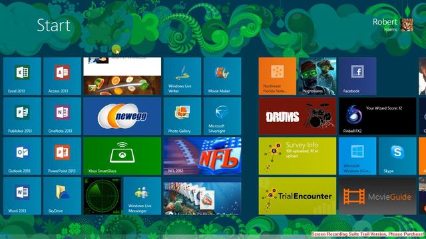Open the Word 2013 tile
The width and height of the screenshot is (426, 239).
(22, 196)
